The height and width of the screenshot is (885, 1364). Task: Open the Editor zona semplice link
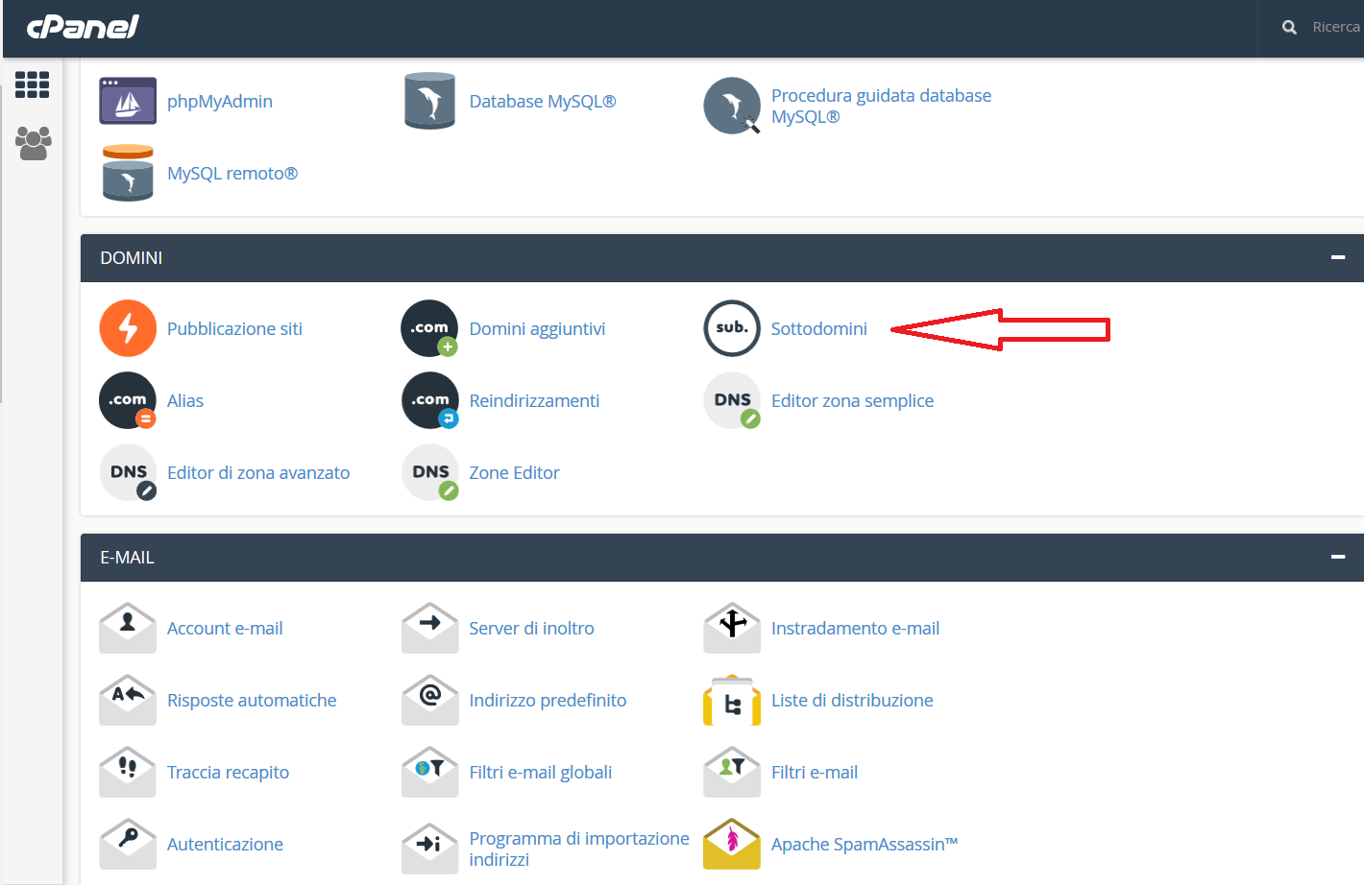852,400
